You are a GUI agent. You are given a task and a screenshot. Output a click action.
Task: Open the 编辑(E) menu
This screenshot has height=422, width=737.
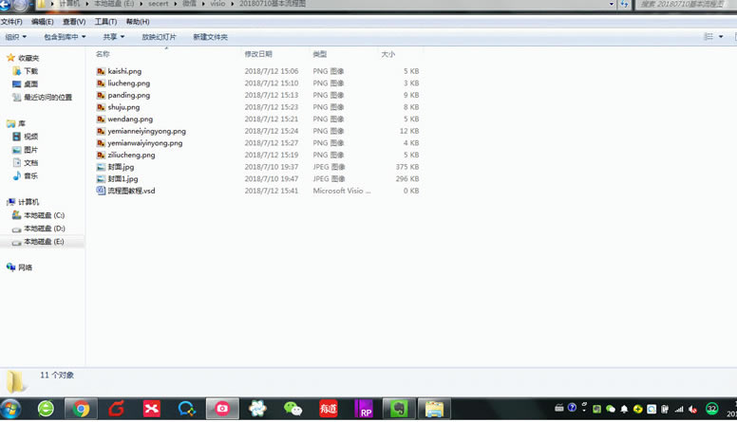pos(43,22)
